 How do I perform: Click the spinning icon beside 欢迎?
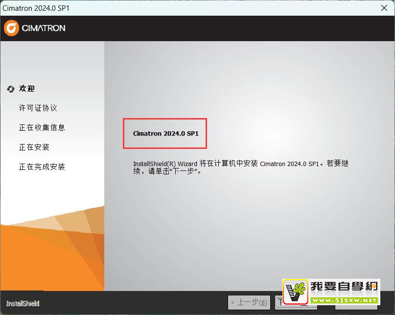(x=11, y=89)
